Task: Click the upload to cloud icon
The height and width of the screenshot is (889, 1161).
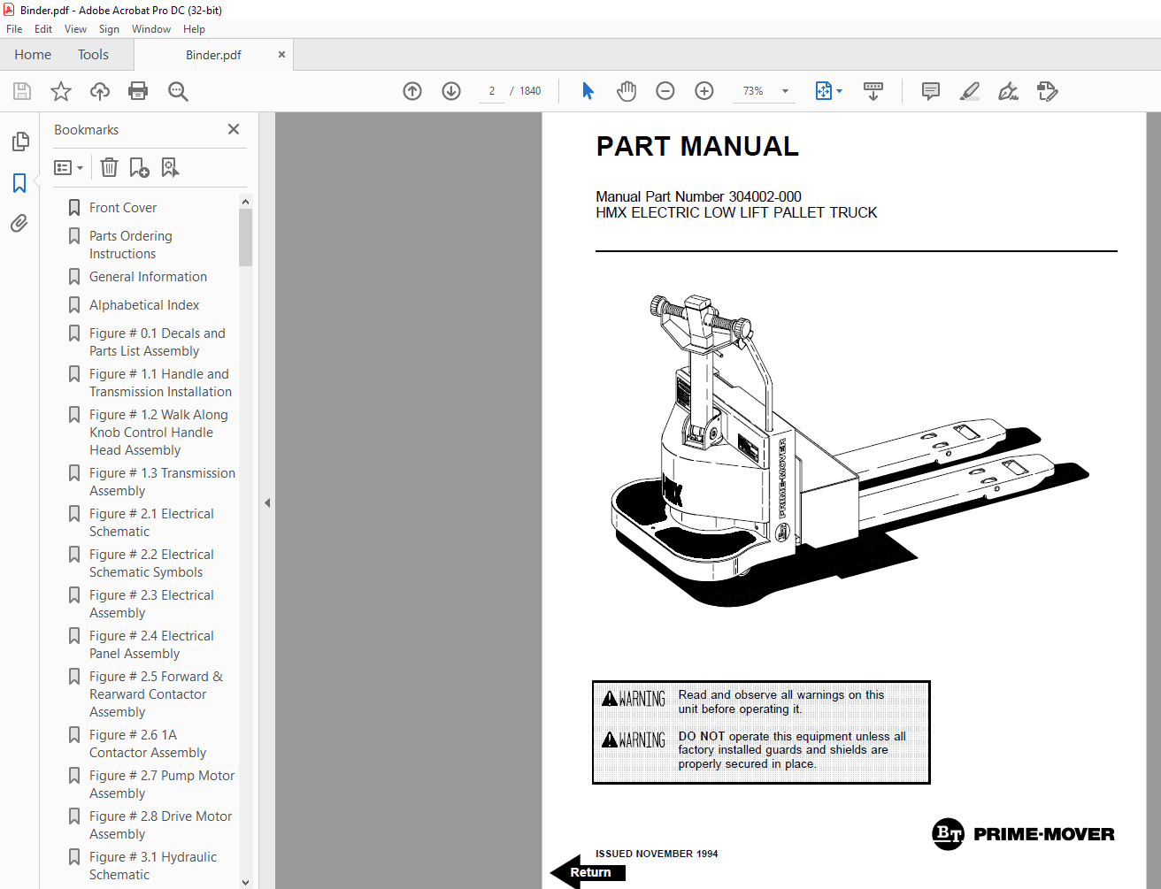Action: (x=100, y=91)
